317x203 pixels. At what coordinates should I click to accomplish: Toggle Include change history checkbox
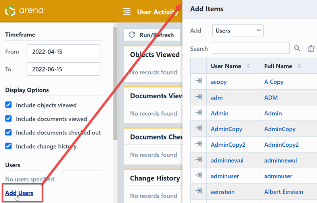coord(8,146)
